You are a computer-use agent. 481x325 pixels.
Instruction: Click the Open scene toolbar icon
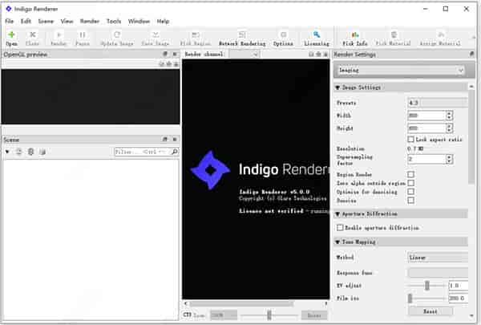11,37
